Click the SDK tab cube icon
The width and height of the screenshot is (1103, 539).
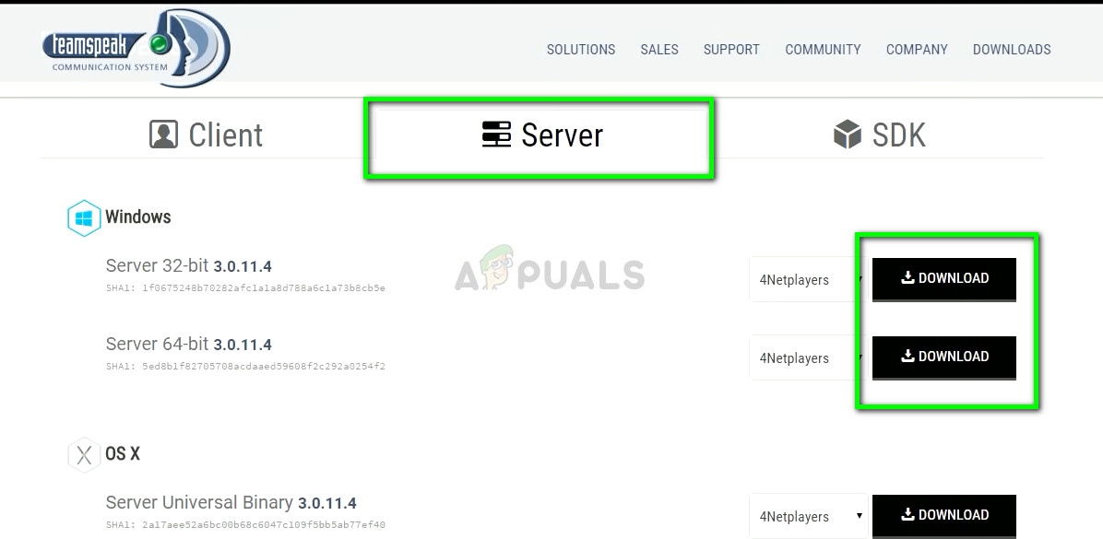[847, 134]
